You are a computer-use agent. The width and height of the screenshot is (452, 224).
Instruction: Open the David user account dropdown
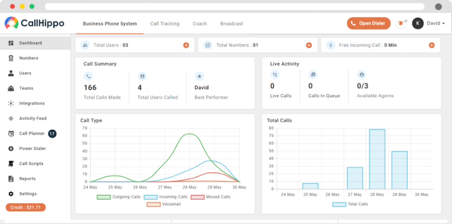click(436, 23)
